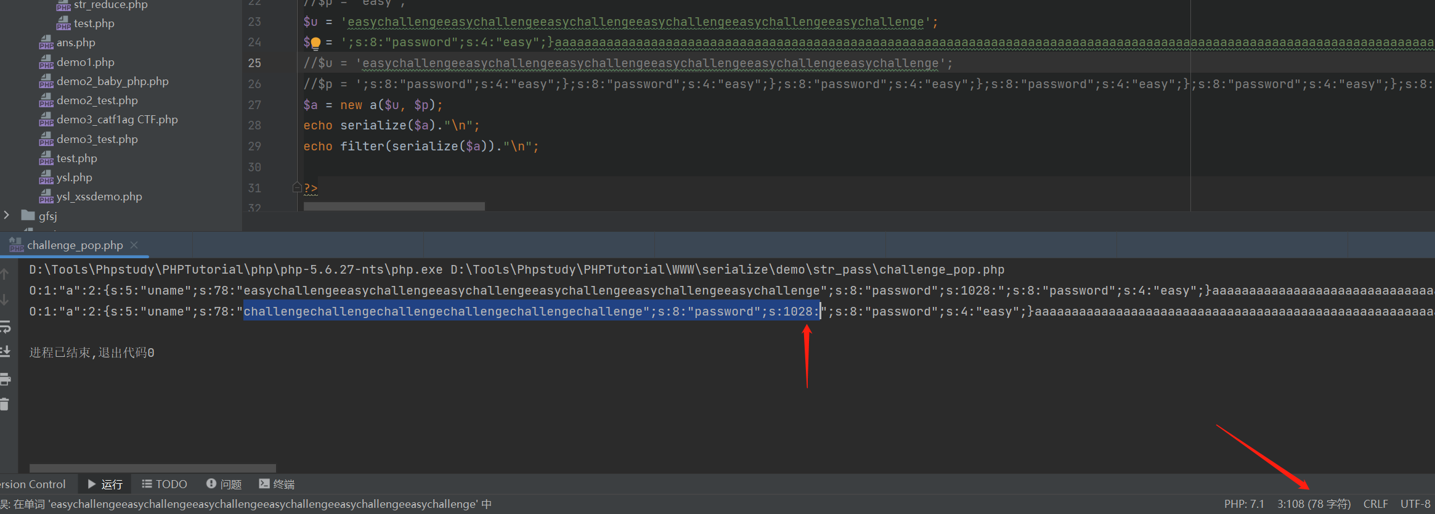Click the 'echo filter(serialize($a))' code line
Viewport: 1435px width, 514px height.
(421, 147)
